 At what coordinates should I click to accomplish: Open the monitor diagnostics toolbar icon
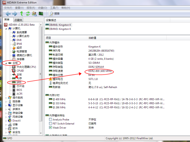click(41, 14)
